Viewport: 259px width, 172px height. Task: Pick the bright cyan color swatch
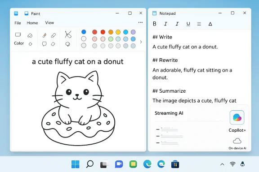pos(125,32)
